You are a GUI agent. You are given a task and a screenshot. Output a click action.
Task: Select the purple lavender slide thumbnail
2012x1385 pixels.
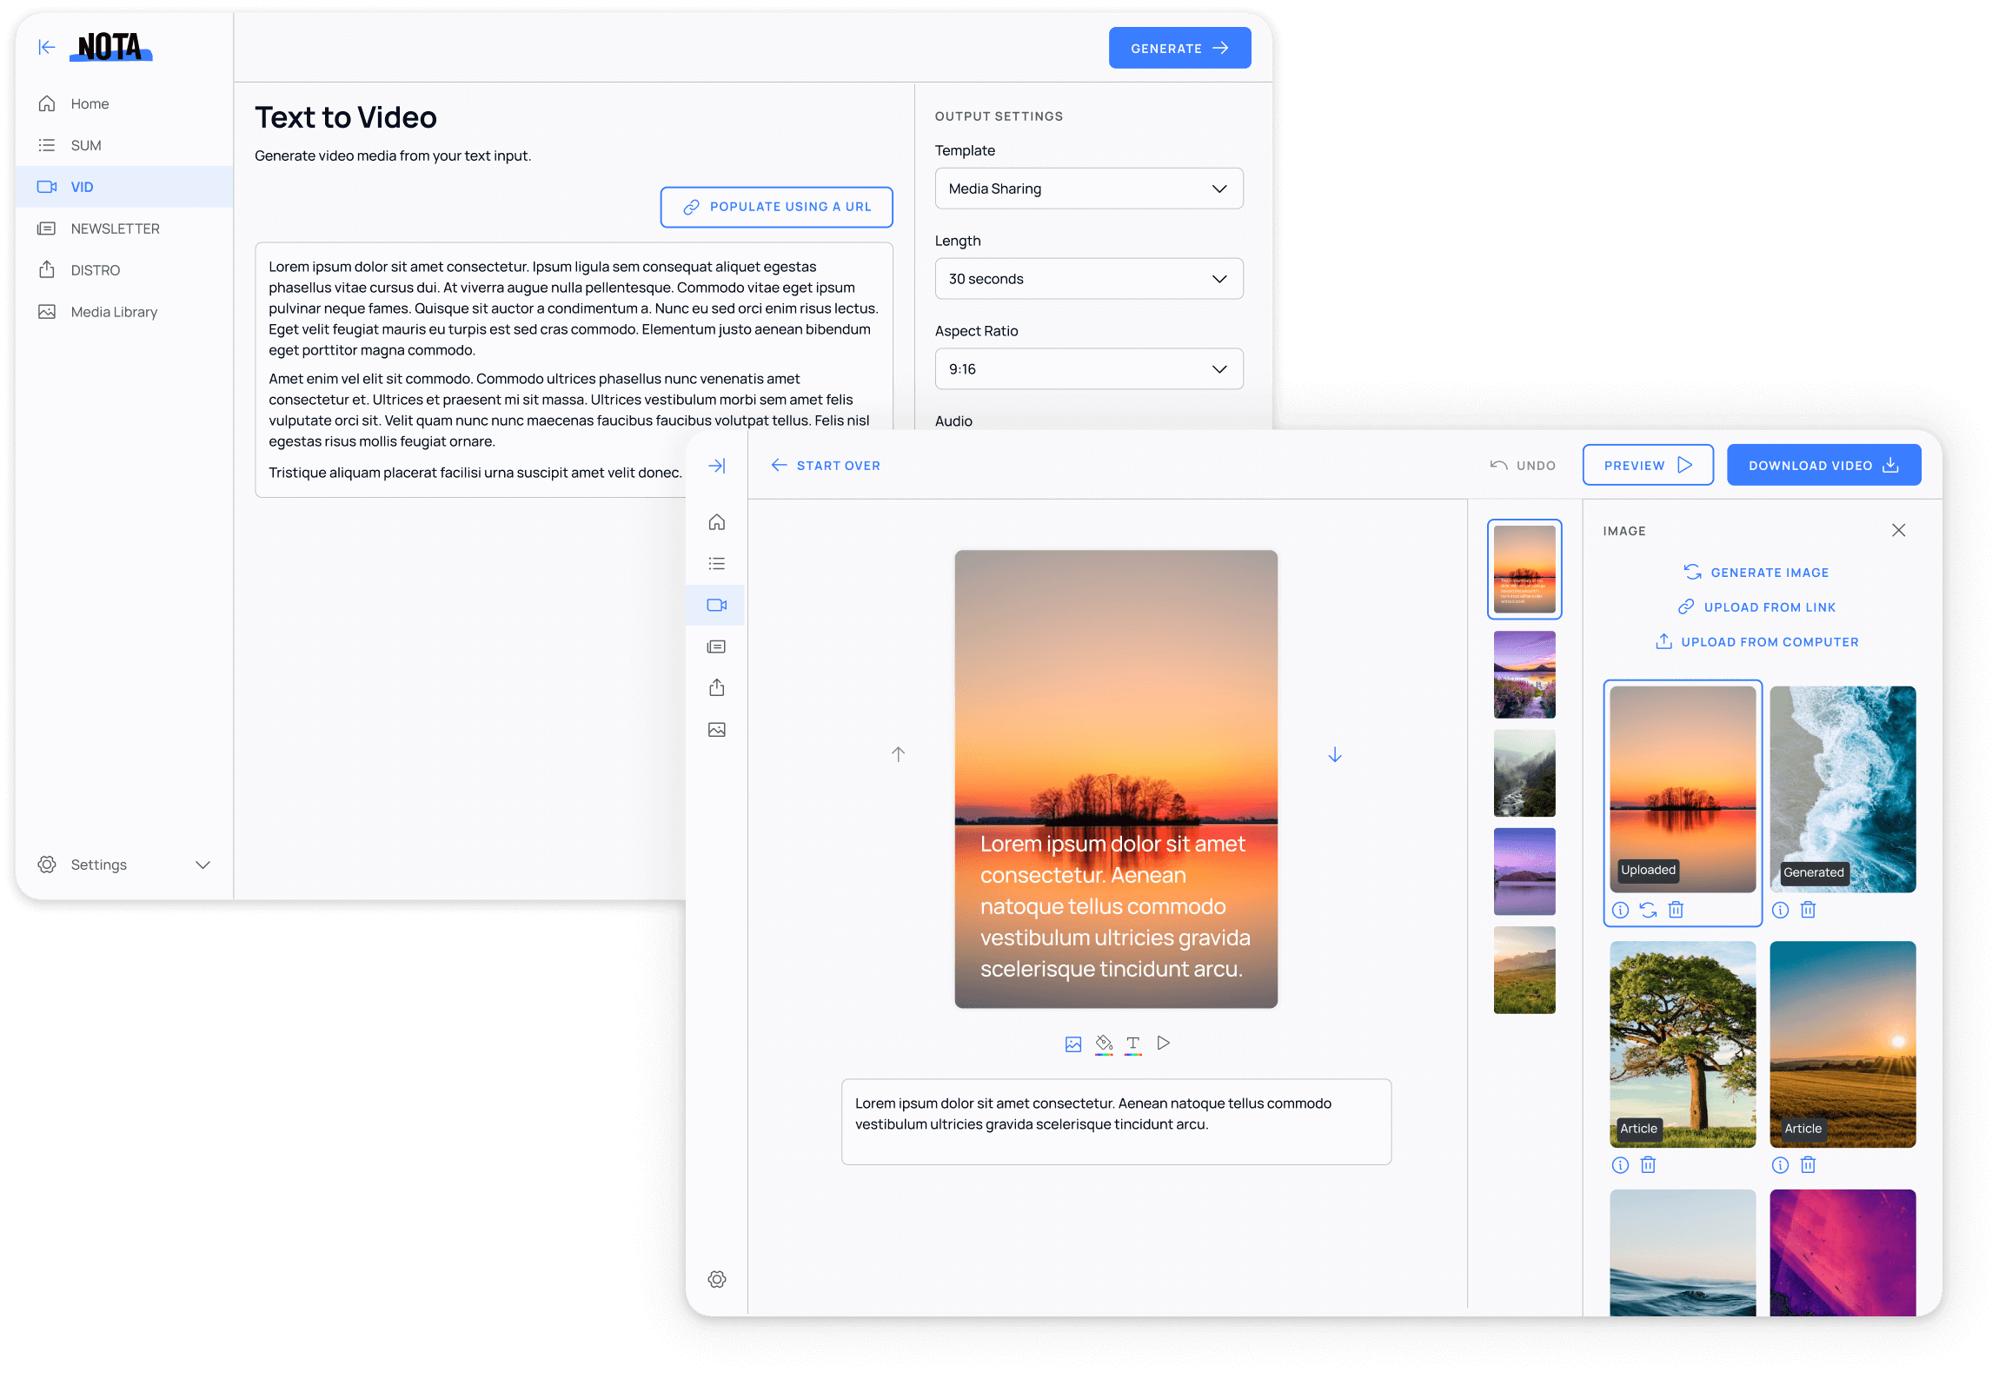click(x=1524, y=674)
